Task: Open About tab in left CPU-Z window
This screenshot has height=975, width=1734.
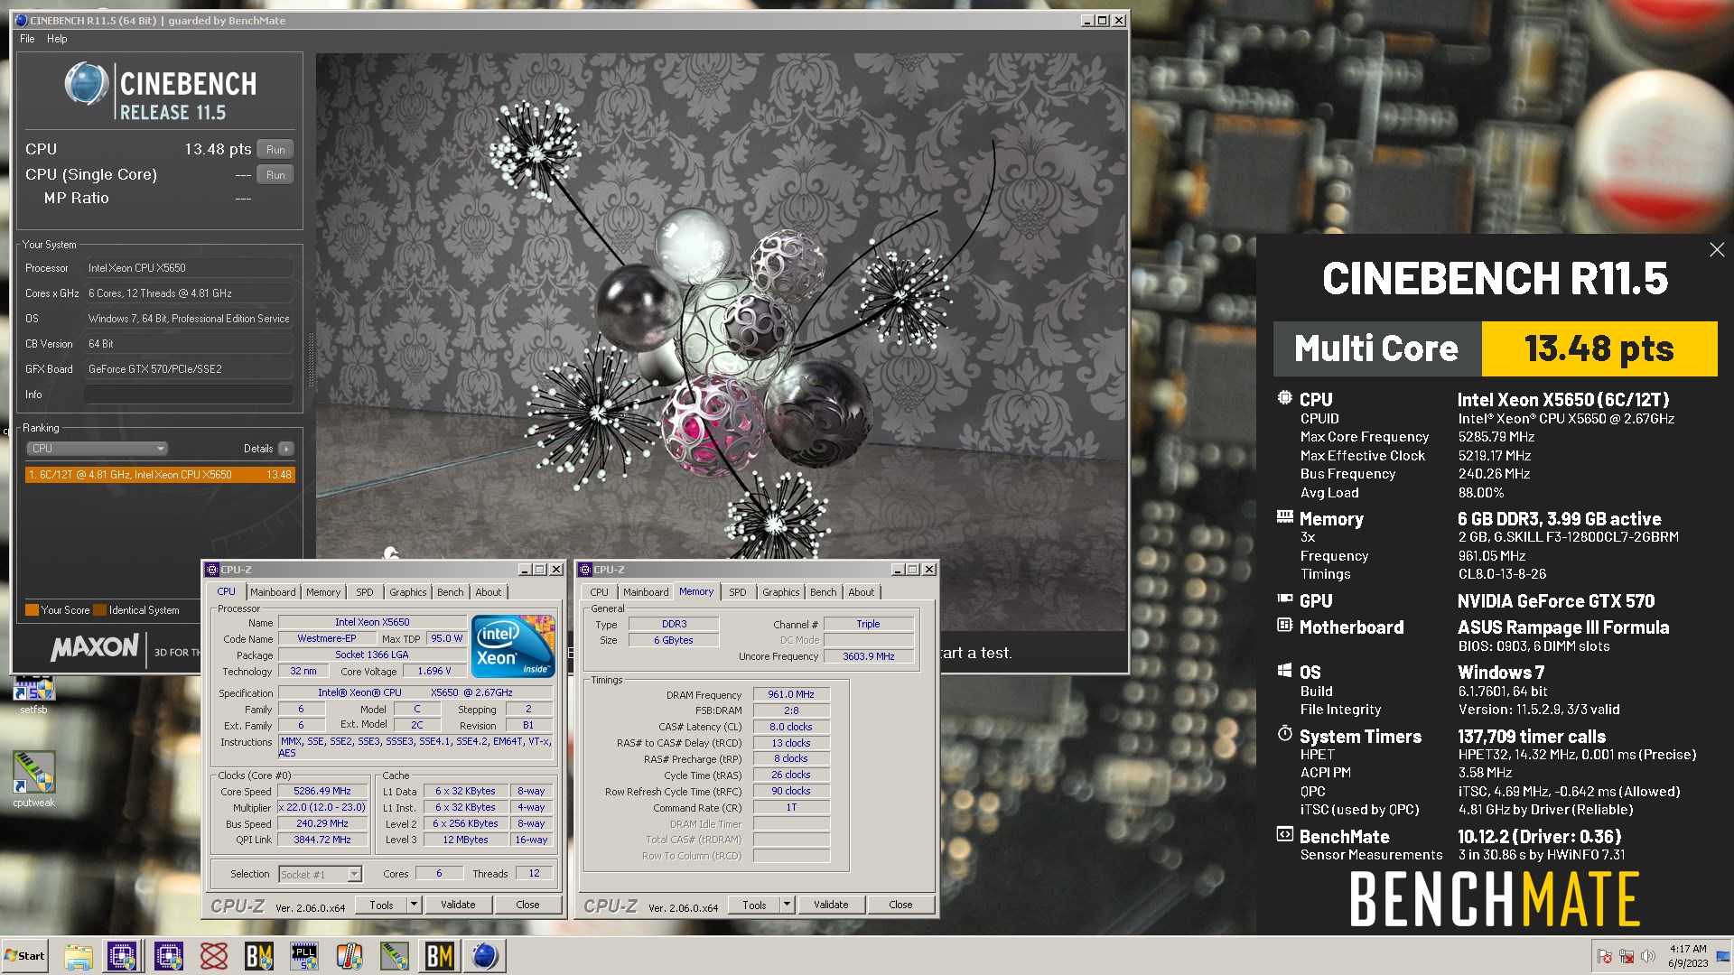Action: pos(489,592)
